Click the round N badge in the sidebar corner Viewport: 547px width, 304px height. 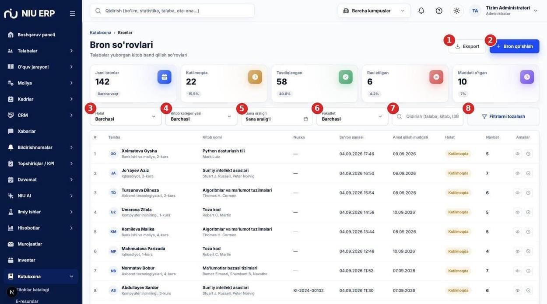click(x=12, y=292)
